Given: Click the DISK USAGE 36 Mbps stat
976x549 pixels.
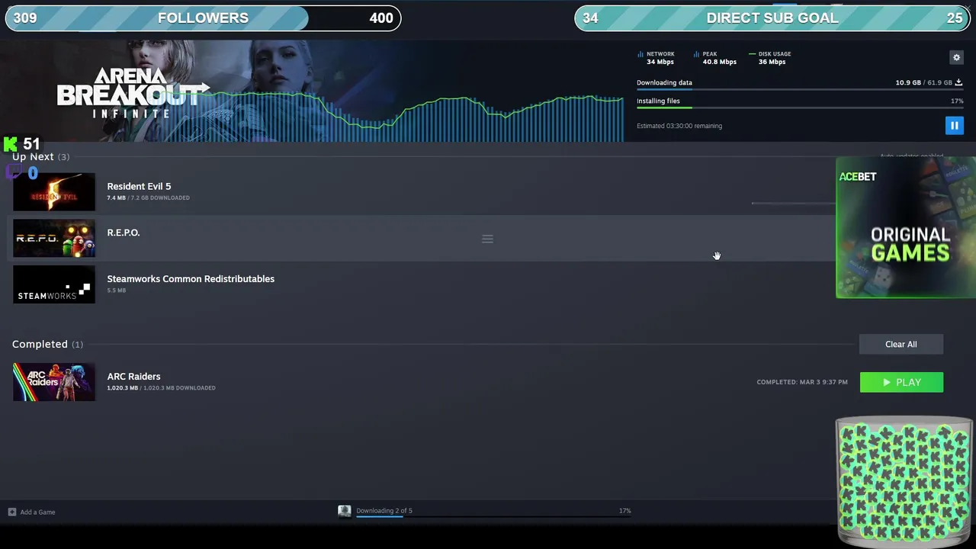Looking at the screenshot, I should pos(770,58).
